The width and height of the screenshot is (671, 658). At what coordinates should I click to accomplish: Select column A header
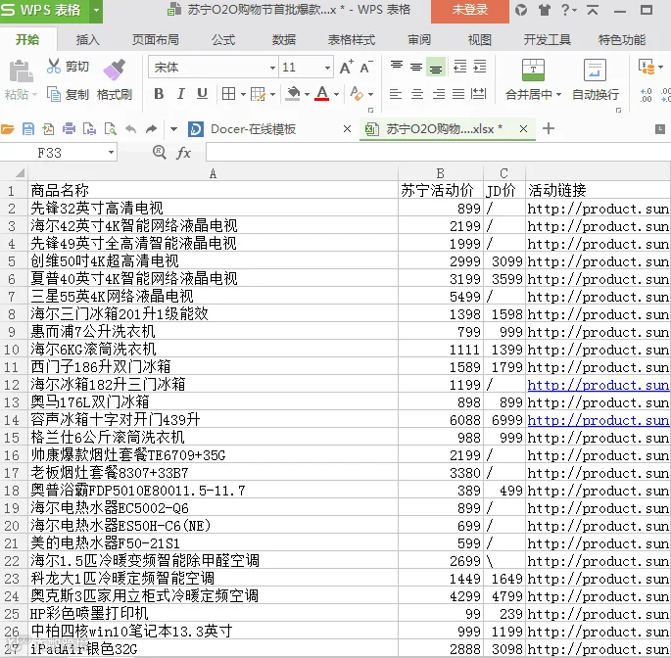pyautogui.click(x=213, y=173)
